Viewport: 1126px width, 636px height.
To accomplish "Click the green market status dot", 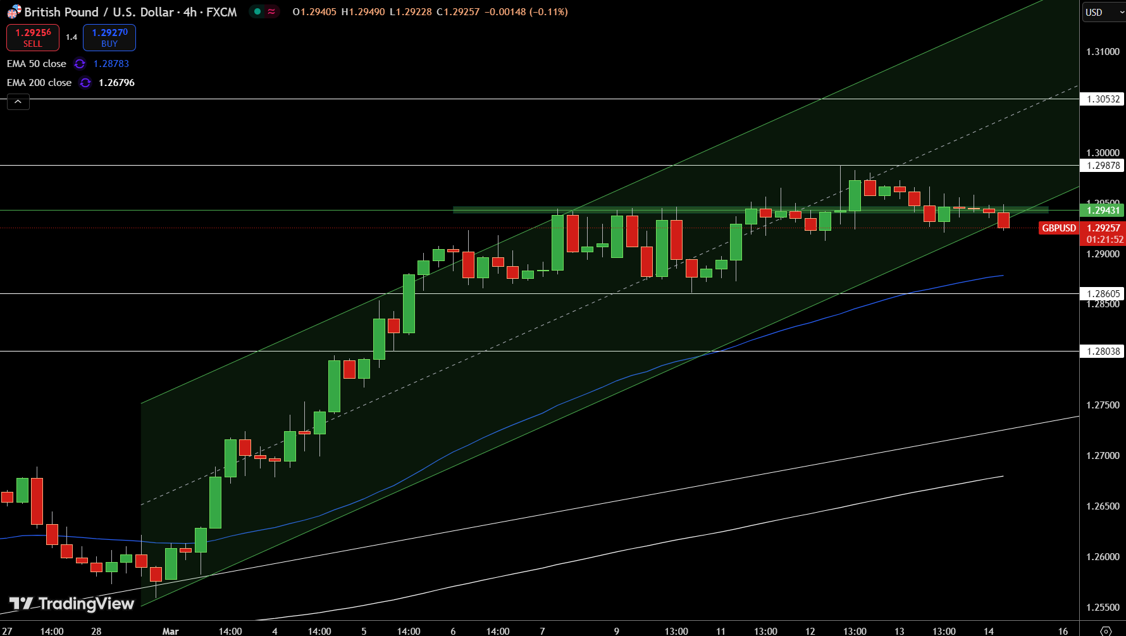I will pyautogui.click(x=257, y=11).
